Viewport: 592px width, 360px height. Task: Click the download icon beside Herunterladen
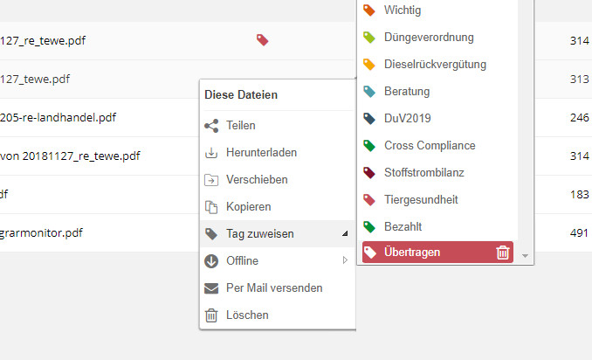click(x=211, y=153)
